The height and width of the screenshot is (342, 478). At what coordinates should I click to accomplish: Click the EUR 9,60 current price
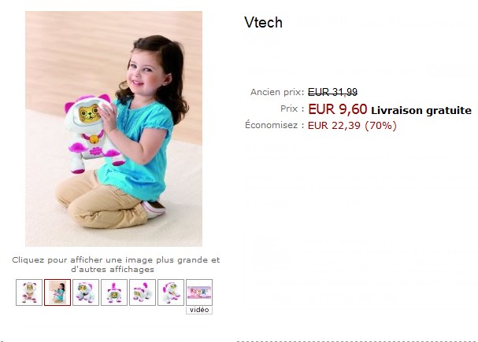[338, 109]
